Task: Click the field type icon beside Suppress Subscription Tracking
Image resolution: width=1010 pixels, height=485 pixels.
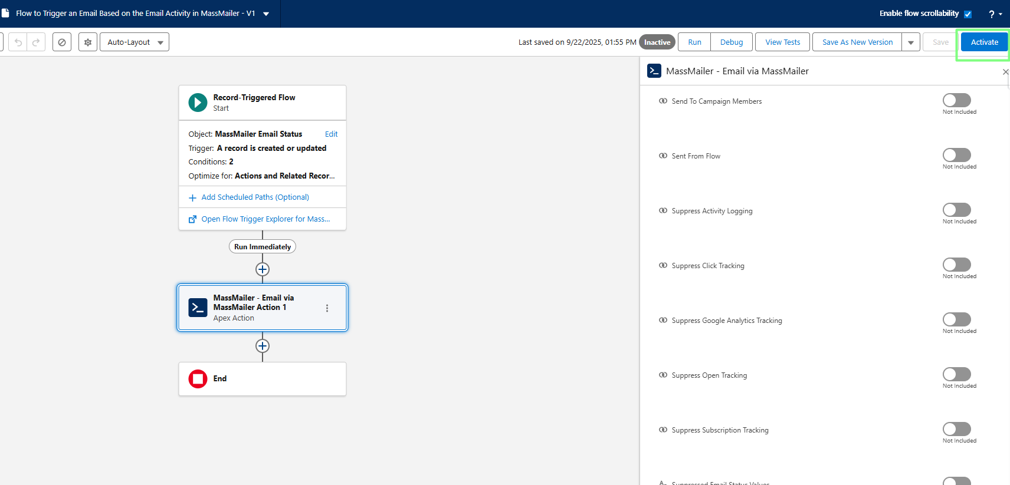Action: point(663,430)
